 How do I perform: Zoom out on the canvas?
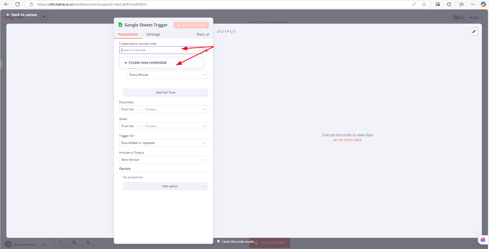(x=88, y=243)
